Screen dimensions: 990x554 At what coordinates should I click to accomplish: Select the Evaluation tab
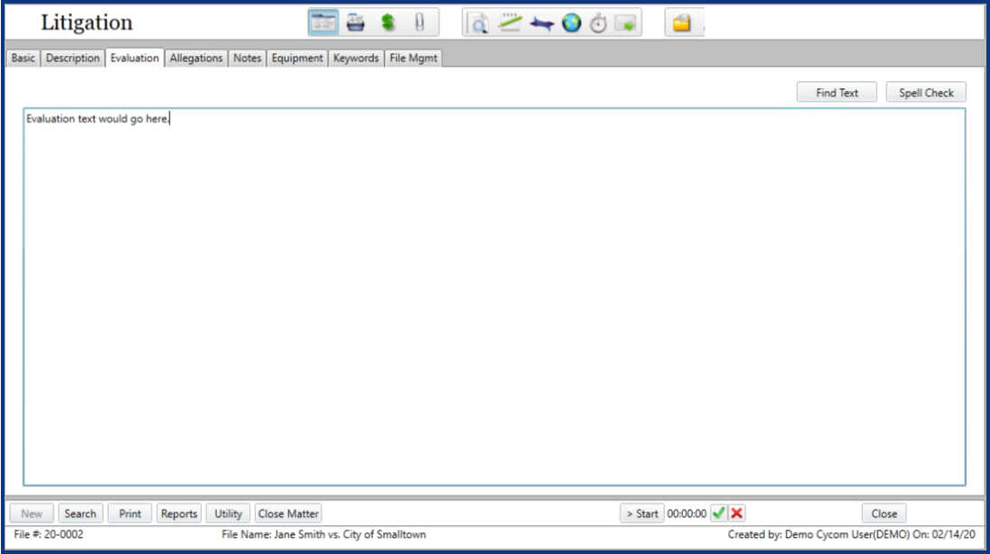tap(134, 58)
